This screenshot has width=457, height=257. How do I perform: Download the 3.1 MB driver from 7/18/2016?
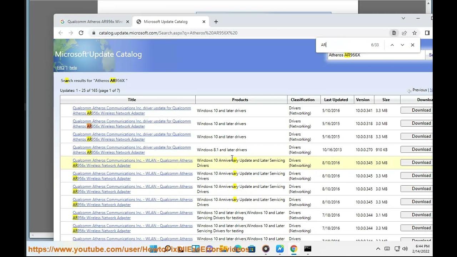coord(416,215)
